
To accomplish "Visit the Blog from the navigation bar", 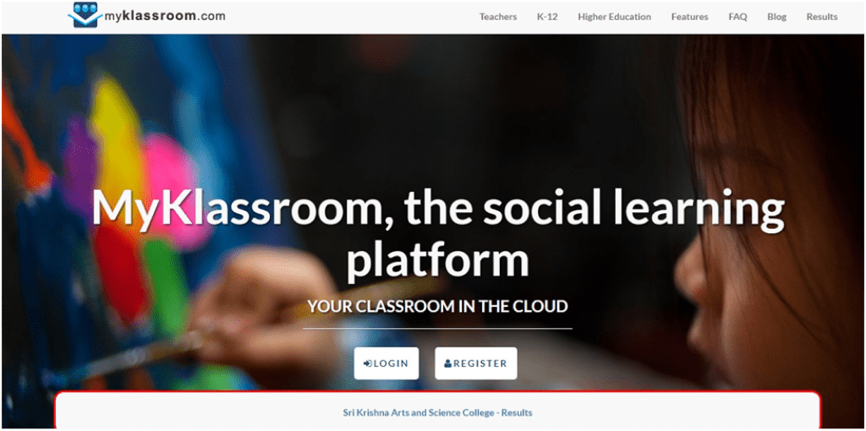I will click(776, 17).
